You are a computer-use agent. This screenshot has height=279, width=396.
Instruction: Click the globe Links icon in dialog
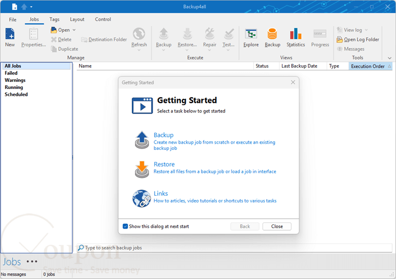[x=142, y=198]
